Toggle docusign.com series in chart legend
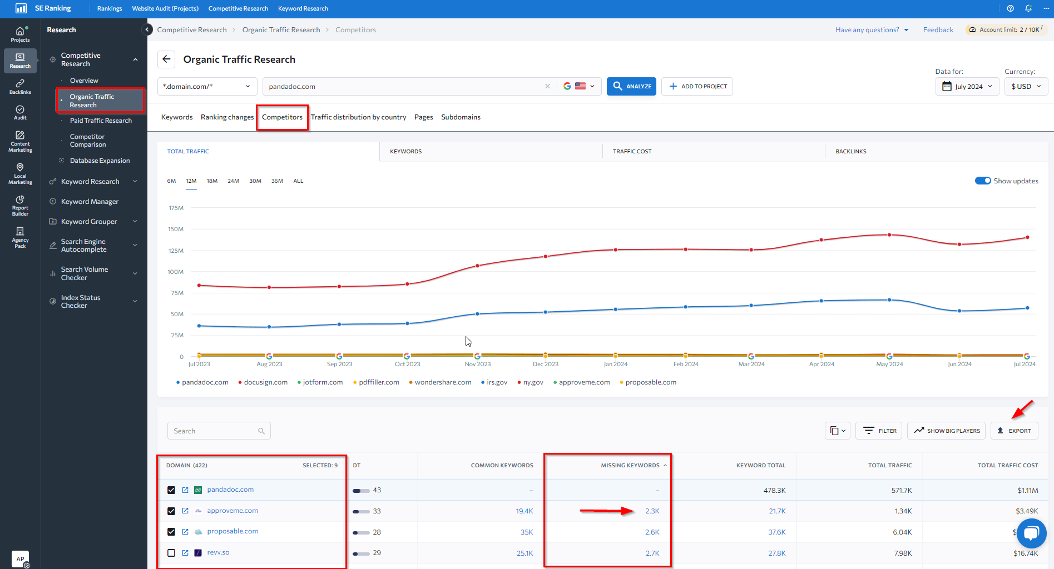Screen dimensions: 1054x569 263,382
